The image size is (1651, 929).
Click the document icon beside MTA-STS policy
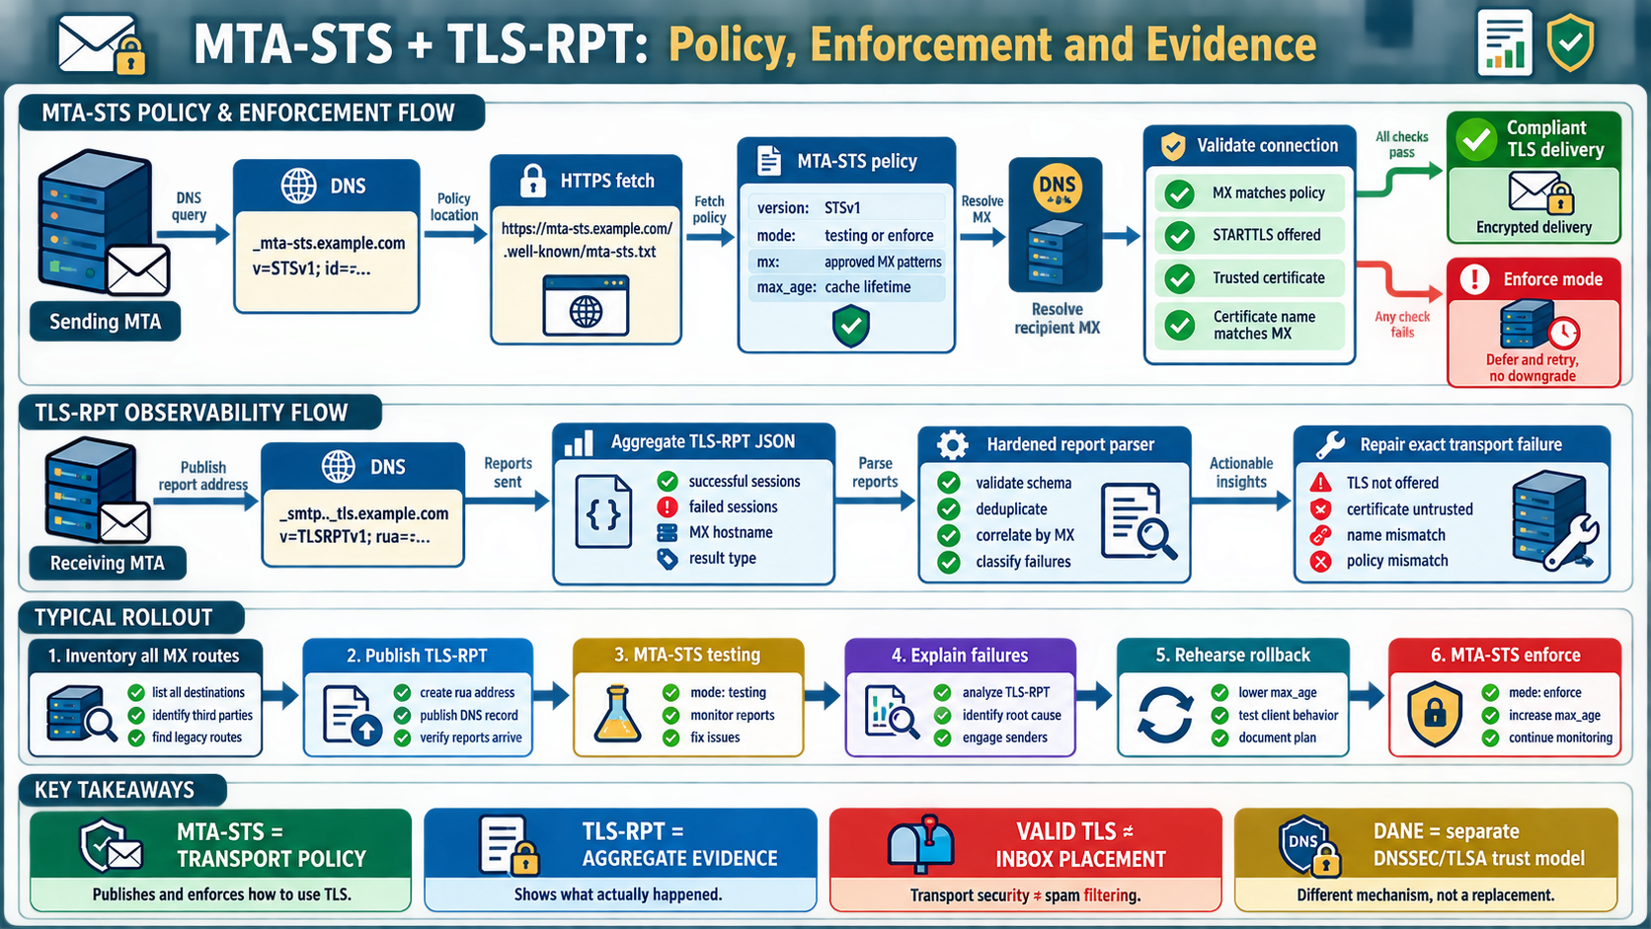click(x=768, y=161)
